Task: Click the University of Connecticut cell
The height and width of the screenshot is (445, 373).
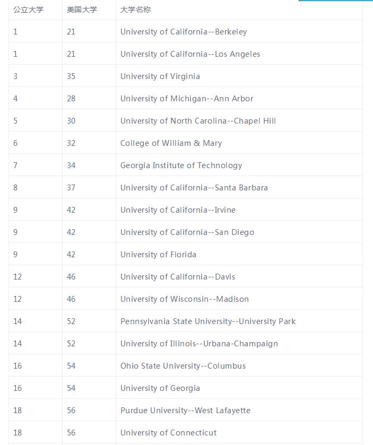Action: click(168, 433)
